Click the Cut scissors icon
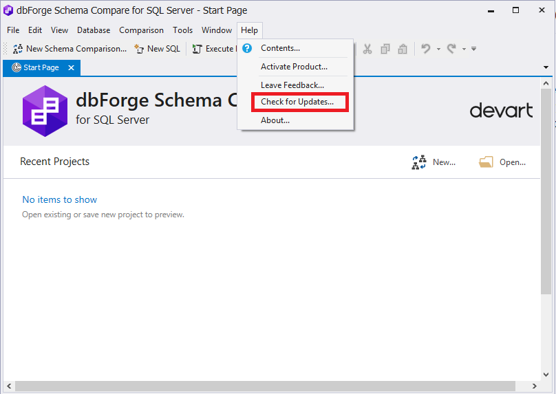 tap(367, 49)
